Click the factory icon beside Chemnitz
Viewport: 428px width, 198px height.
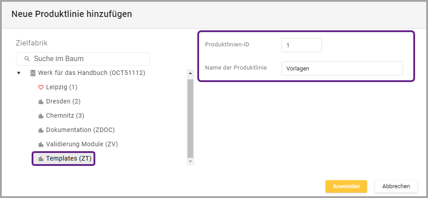pyautogui.click(x=41, y=116)
